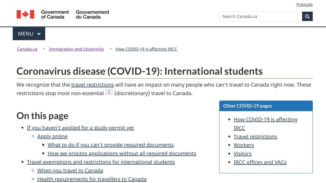Screen dimensions: 326x183
Task: Open Immigration and citizenship breadcrumb
Action: point(76,49)
